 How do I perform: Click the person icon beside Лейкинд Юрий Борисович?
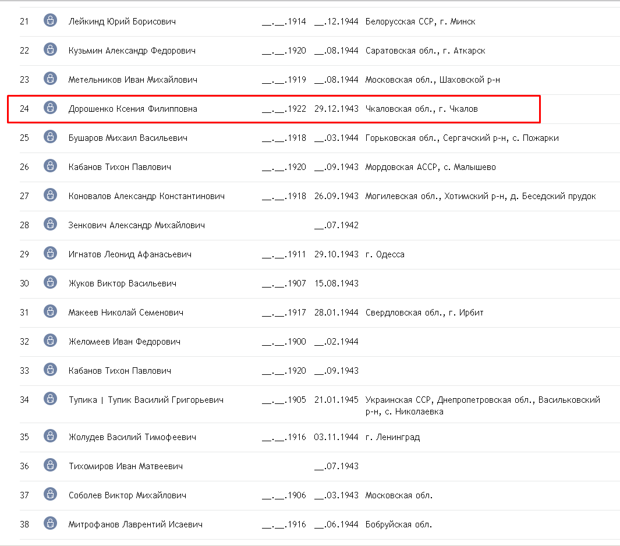[x=50, y=20]
